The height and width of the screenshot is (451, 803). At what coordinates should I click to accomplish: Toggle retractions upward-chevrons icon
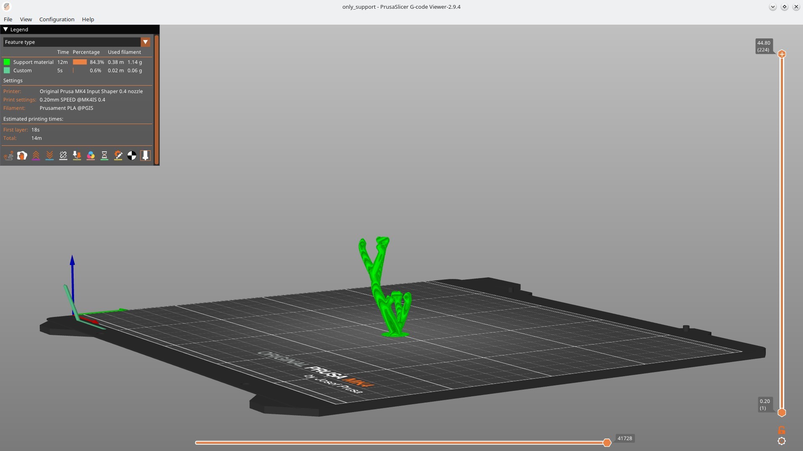36,156
